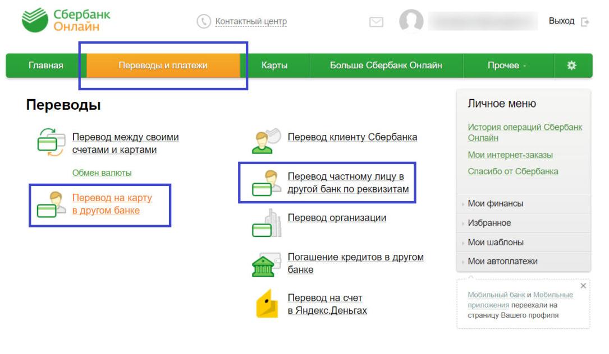Open Перевод на счет в Яндекс.Деньгах link

tap(327, 304)
